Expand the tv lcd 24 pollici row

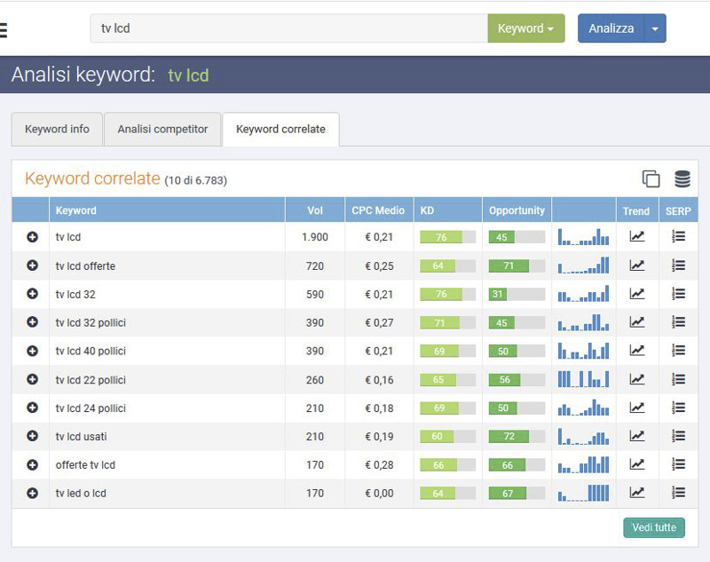32,408
